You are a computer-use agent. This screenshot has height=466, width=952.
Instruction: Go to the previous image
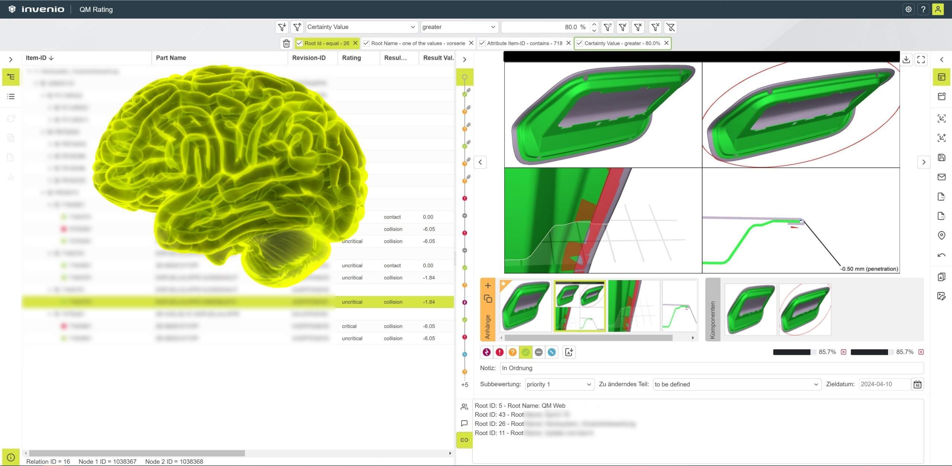point(480,162)
